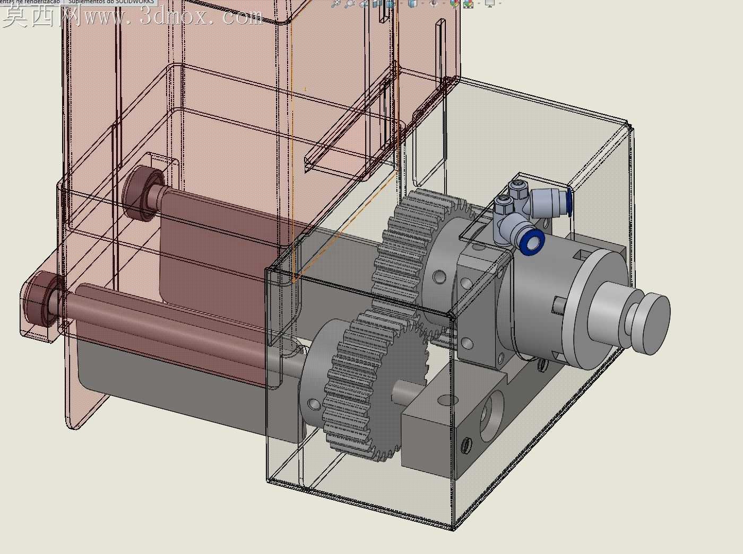
Task: Open the Suplementos do SOLIDWORKS tab
Action: (x=111, y=2)
